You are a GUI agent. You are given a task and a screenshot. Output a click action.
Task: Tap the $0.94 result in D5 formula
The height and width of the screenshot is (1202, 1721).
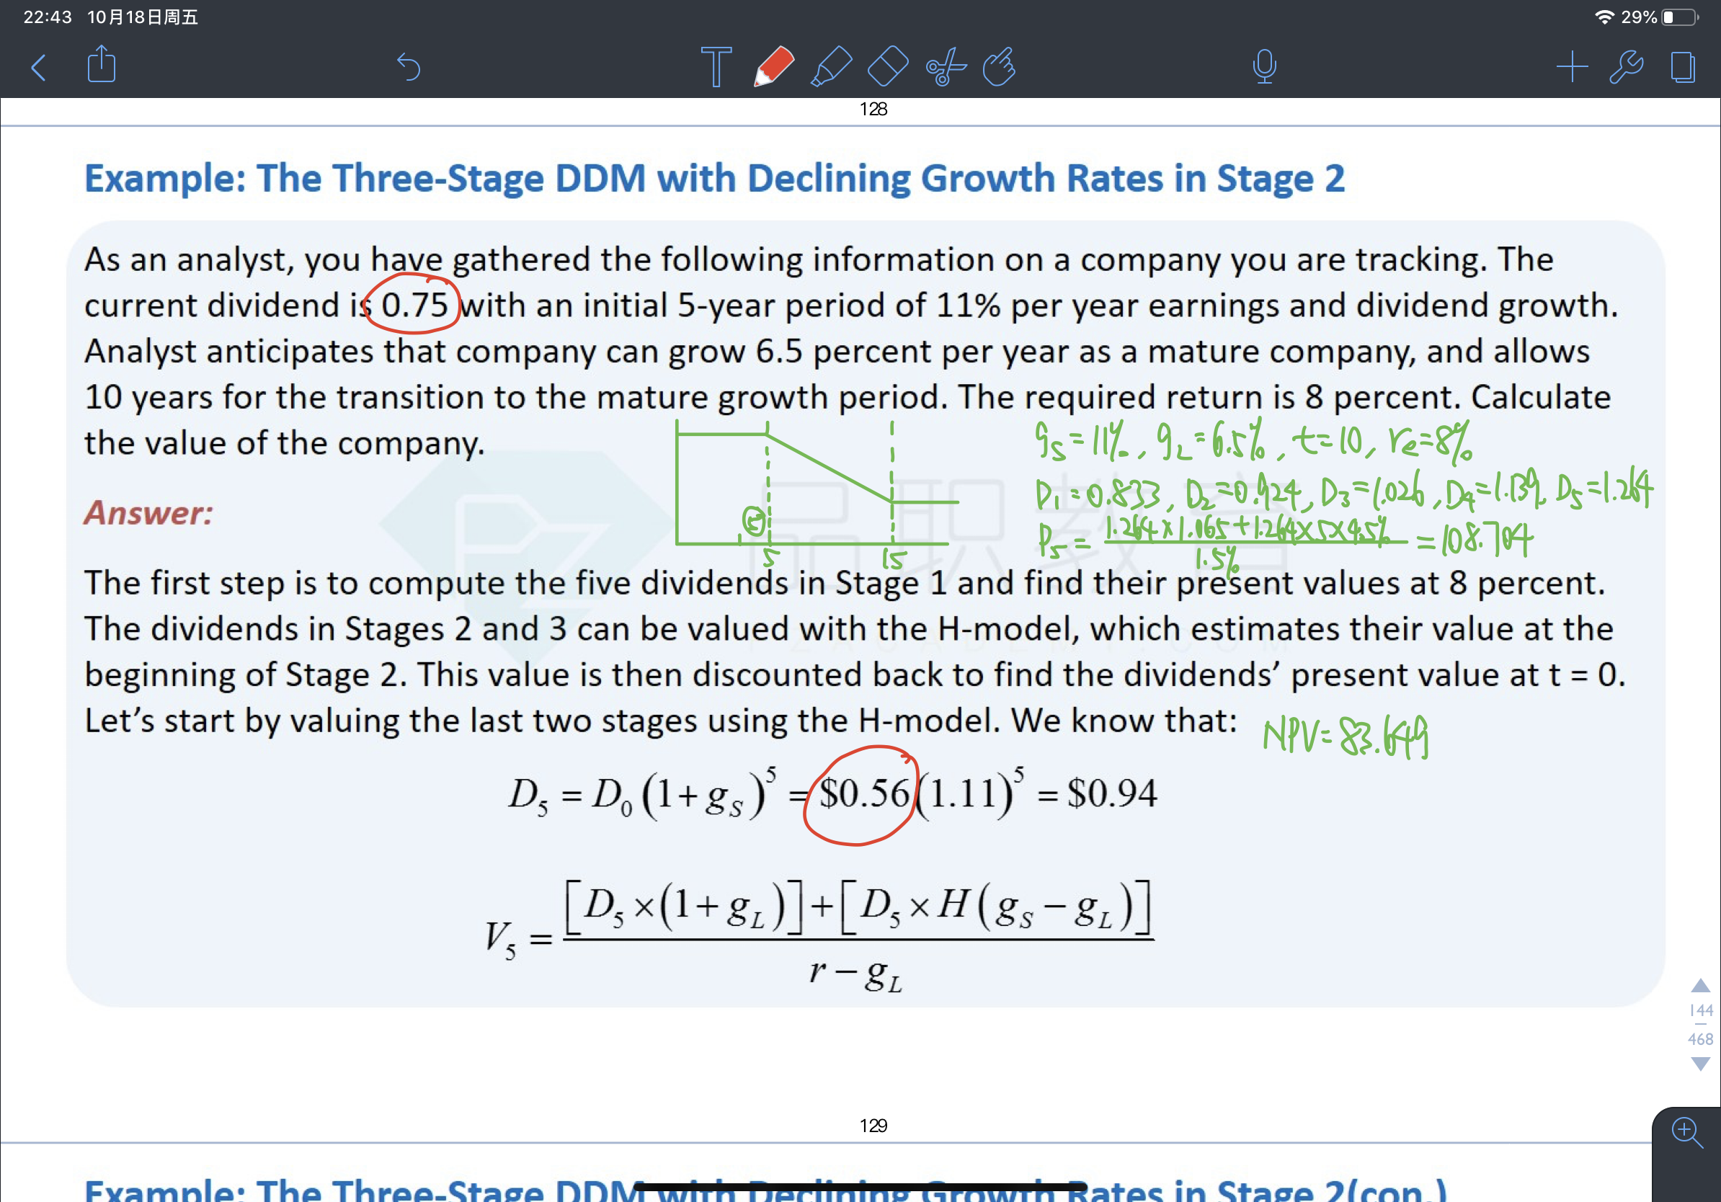[x=1112, y=793]
